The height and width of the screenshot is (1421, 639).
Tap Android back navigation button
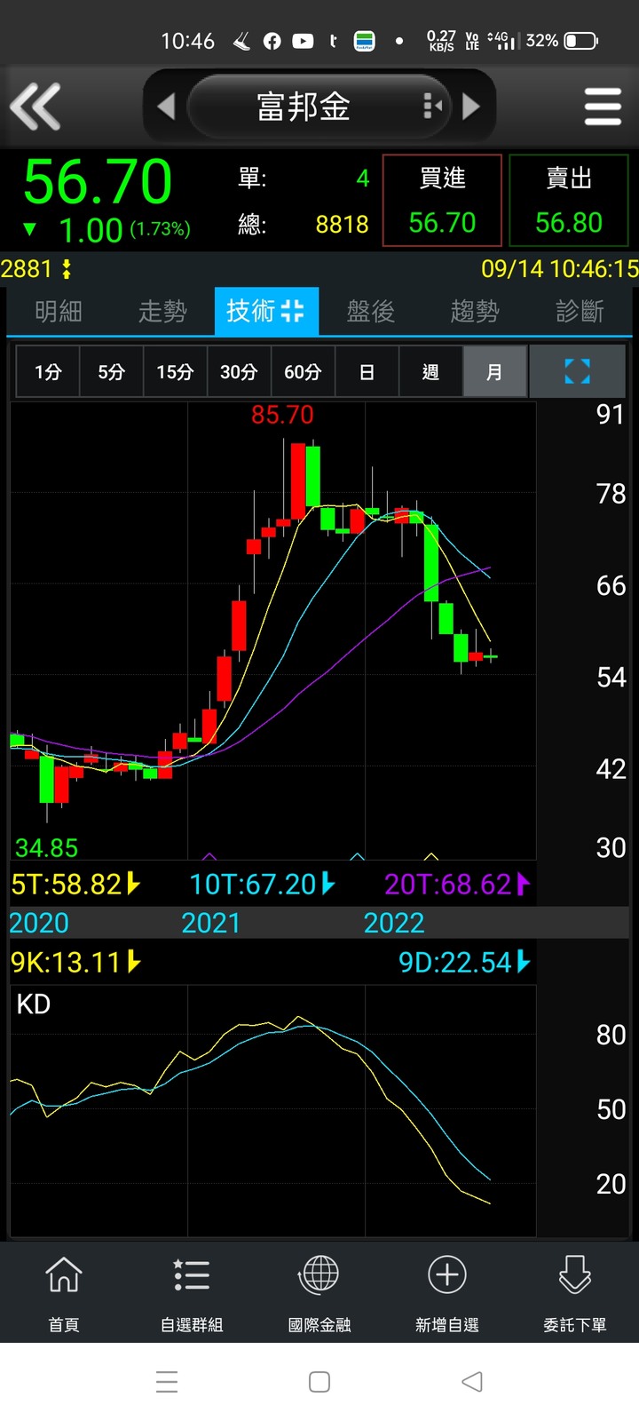pyautogui.click(x=472, y=1382)
